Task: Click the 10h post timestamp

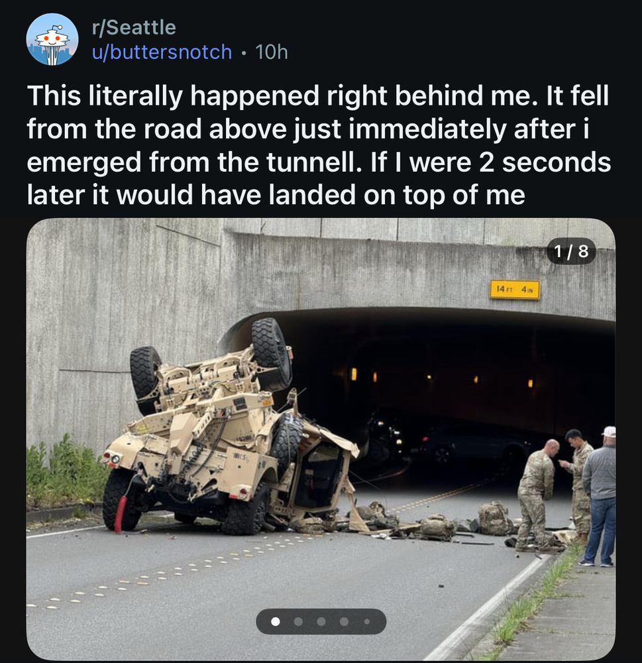Action: pos(272,52)
